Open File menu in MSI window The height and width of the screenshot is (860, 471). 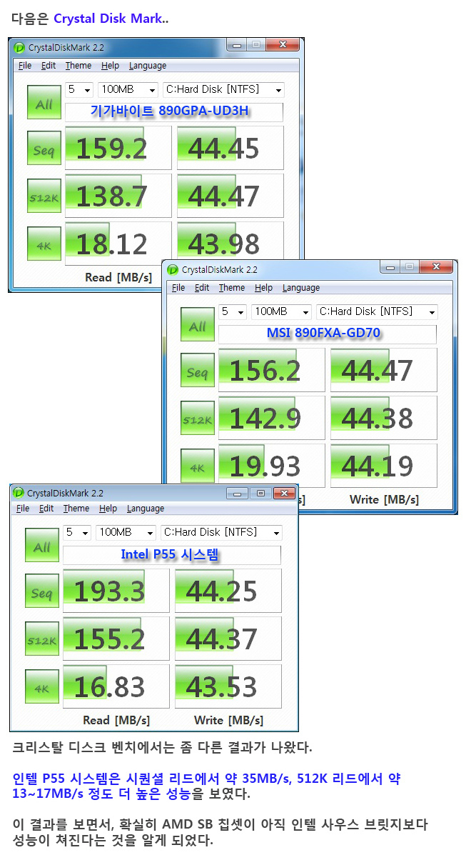(x=178, y=288)
